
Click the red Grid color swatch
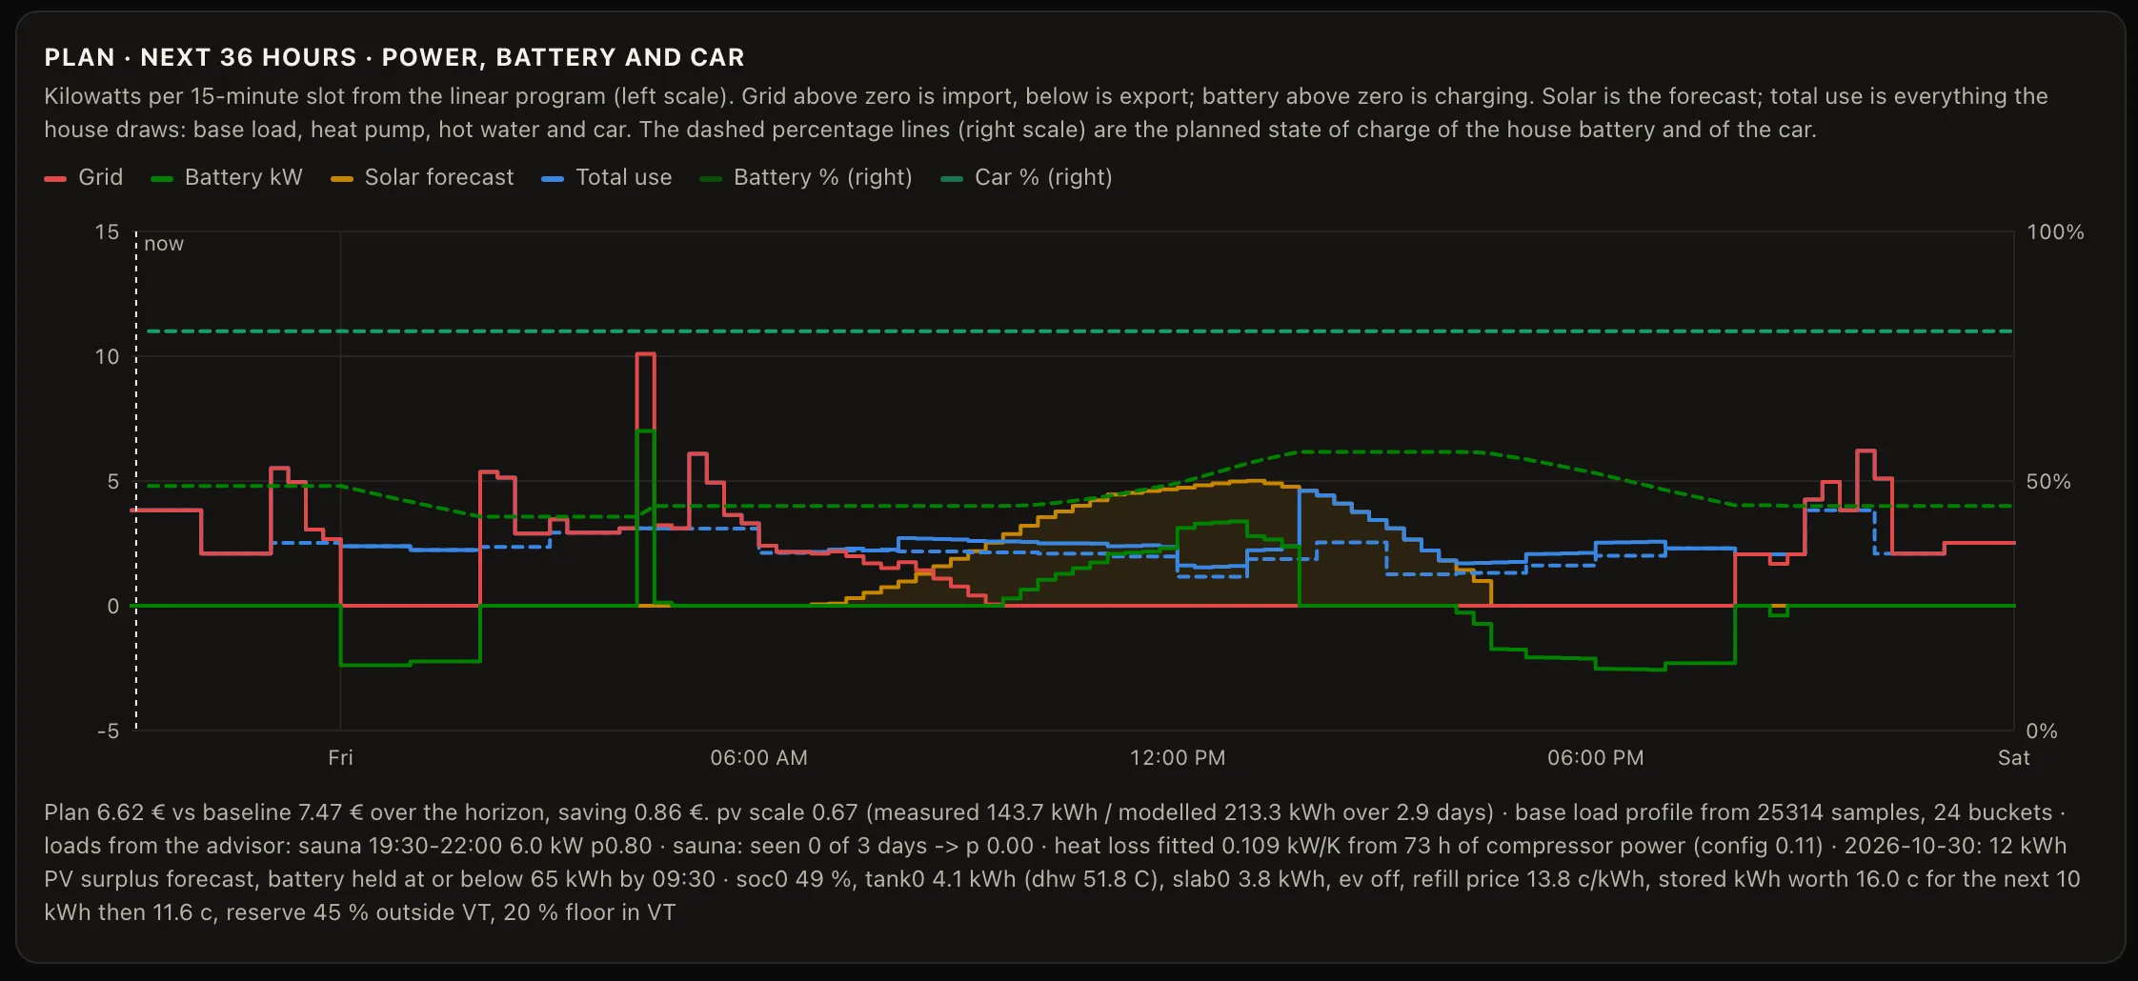click(55, 179)
